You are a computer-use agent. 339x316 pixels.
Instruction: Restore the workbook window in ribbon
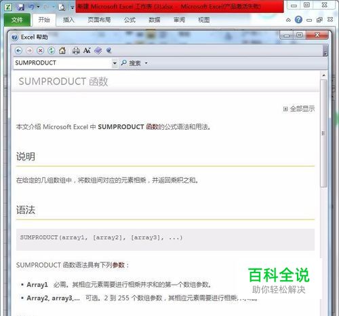[x=319, y=20]
